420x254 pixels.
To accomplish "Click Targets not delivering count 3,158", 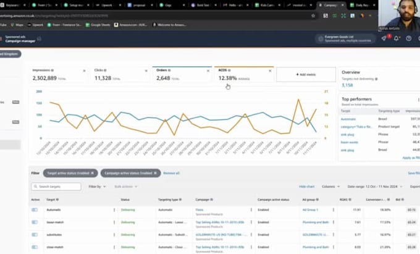I will coord(347,85).
